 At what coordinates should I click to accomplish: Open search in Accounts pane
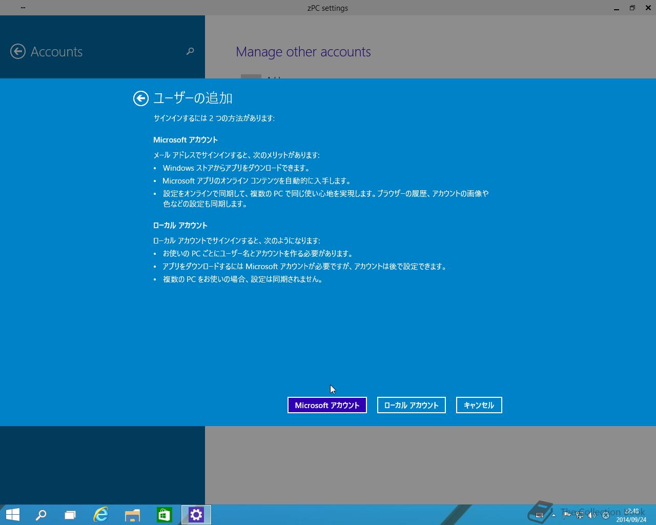pos(190,51)
